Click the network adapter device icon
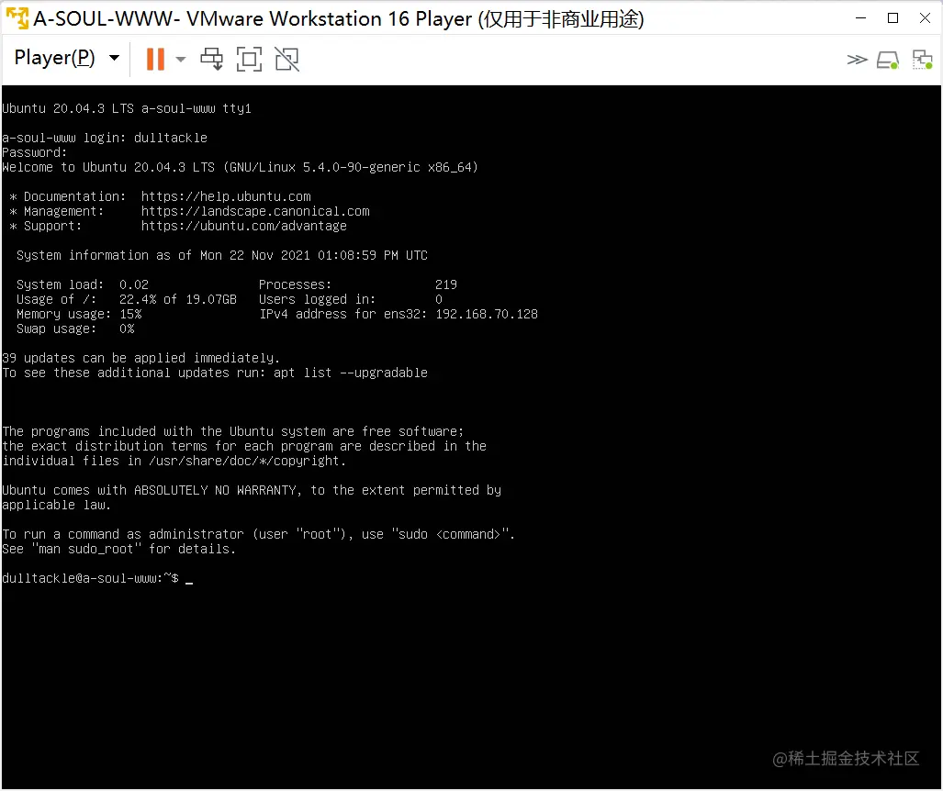 point(922,60)
